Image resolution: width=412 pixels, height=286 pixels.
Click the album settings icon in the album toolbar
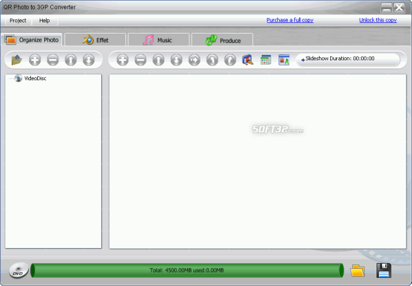tap(17, 60)
